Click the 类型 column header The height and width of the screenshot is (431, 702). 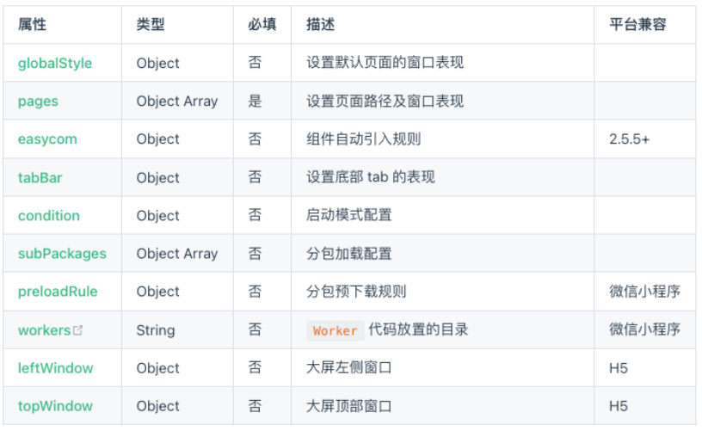[x=151, y=26]
